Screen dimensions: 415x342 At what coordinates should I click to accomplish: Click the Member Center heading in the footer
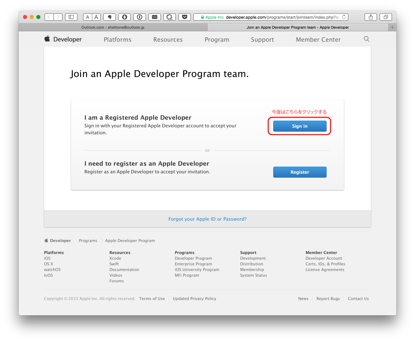[321, 253]
